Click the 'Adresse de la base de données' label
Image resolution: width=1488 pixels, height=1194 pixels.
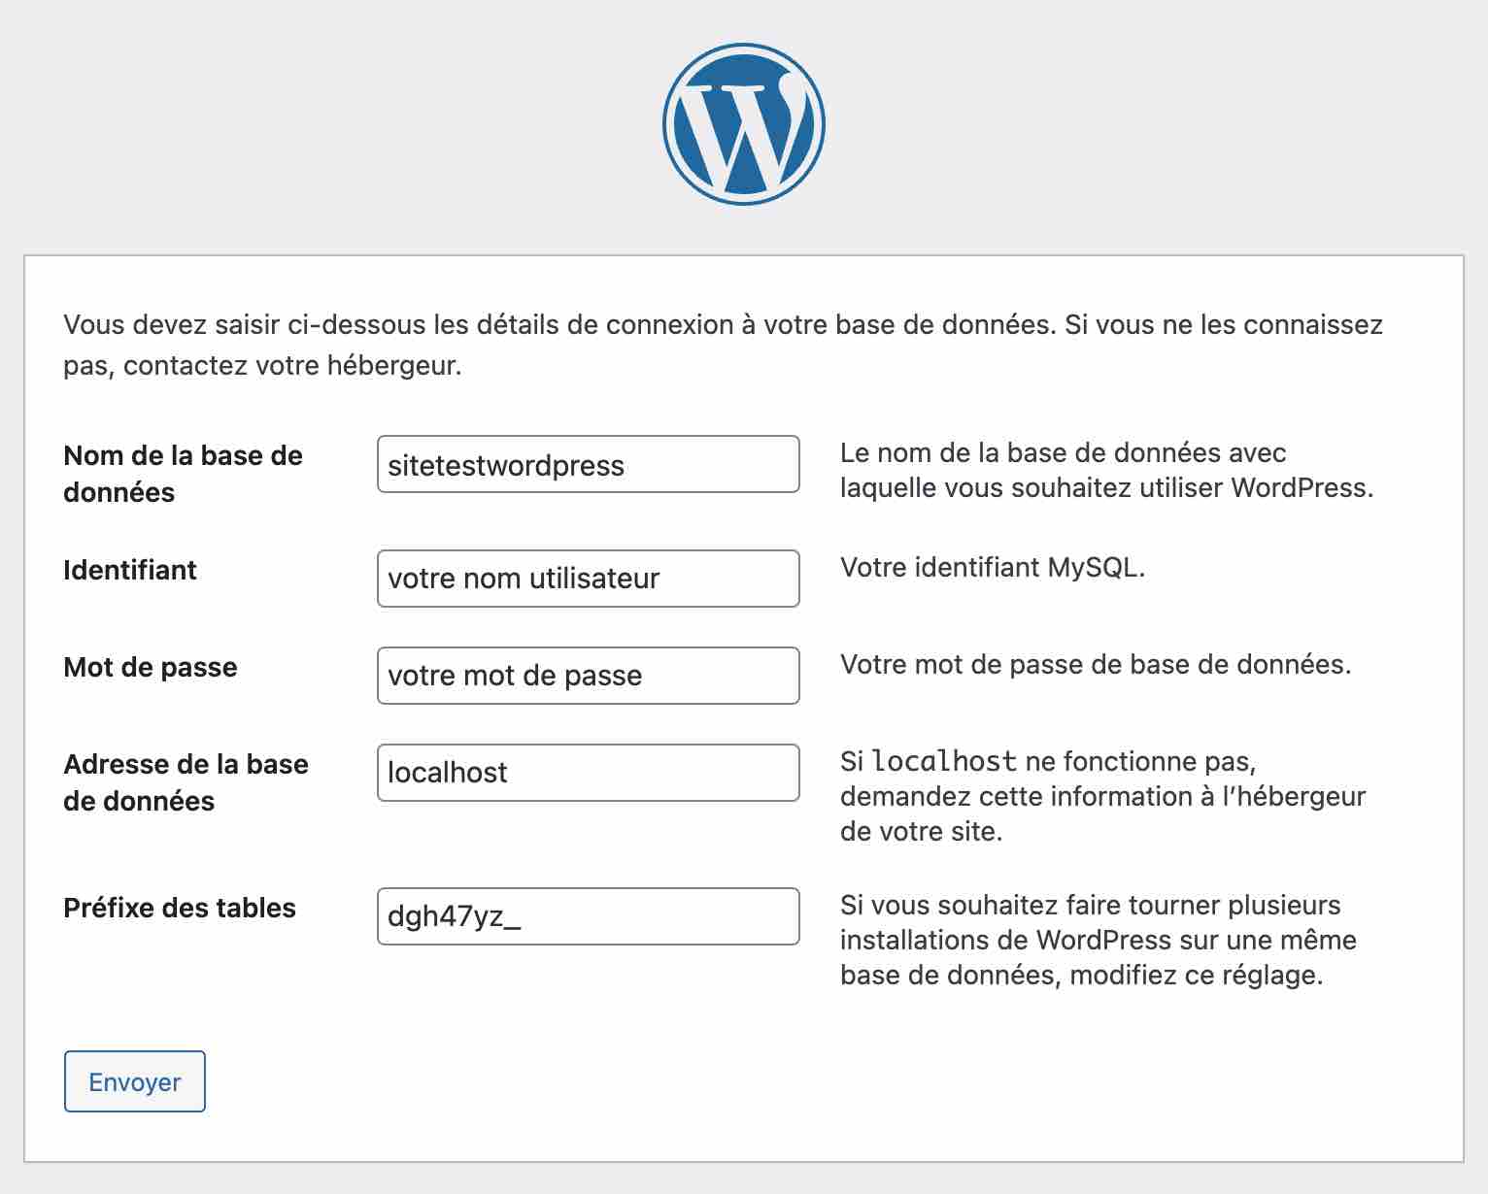point(186,782)
